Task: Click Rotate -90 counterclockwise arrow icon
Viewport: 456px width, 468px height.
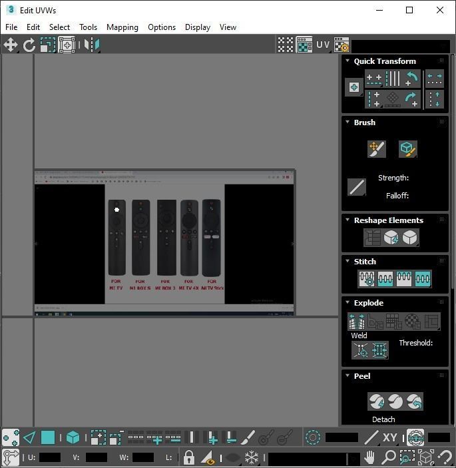Action: coord(412,79)
